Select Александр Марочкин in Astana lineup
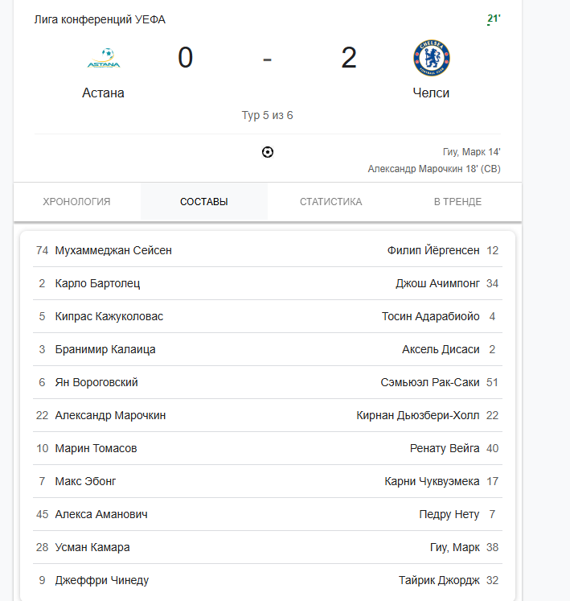570x601 pixels. (x=110, y=415)
